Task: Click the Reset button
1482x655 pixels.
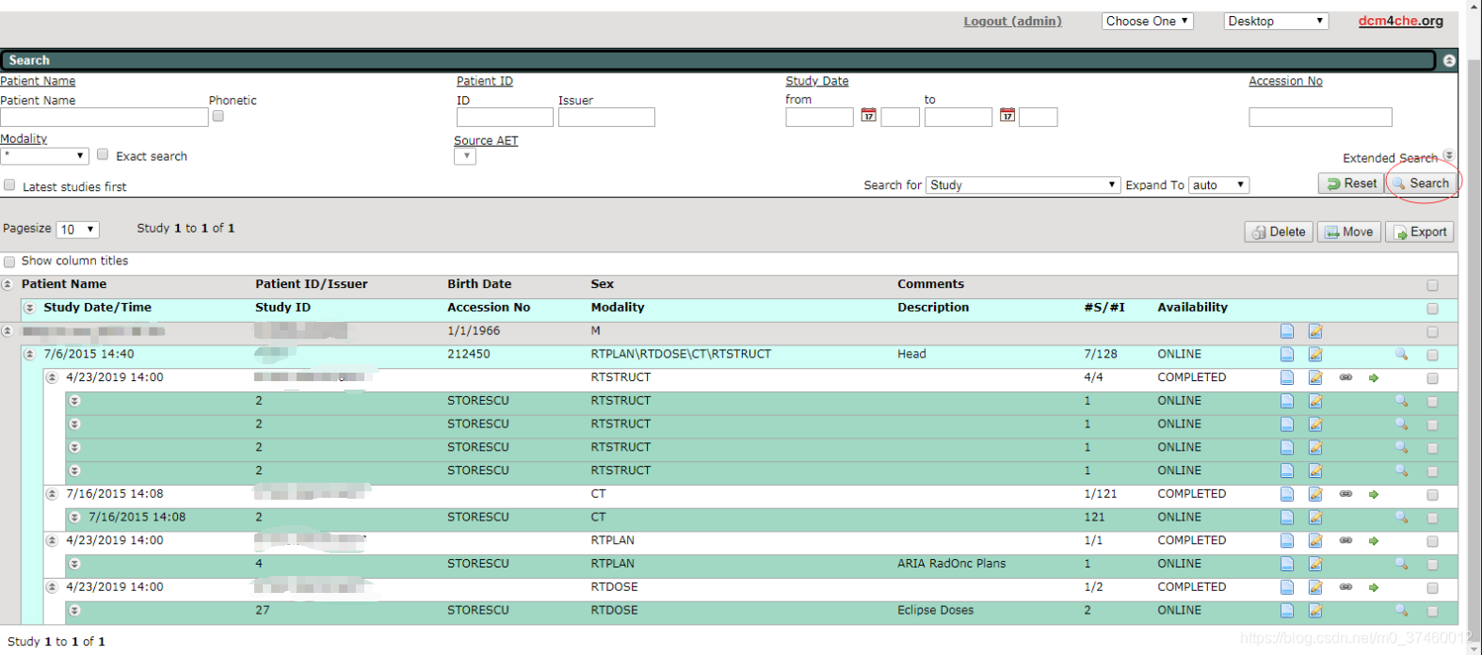Action: pyautogui.click(x=1351, y=184)
